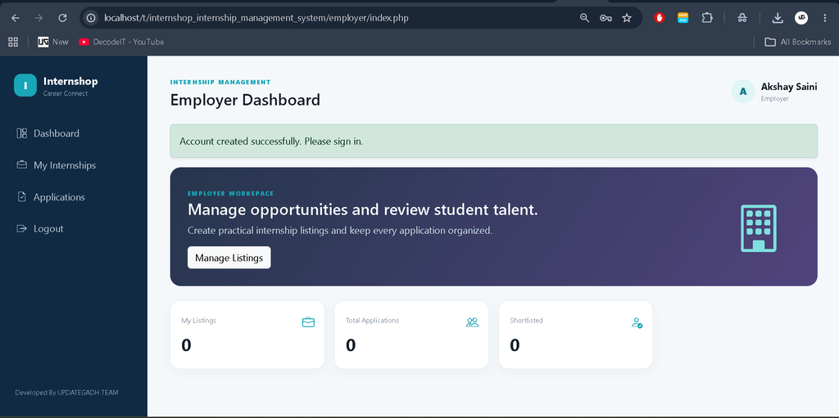The image size is (839, 418).
Task: View site information icon in address bar
Action: (x=92, y=18)
